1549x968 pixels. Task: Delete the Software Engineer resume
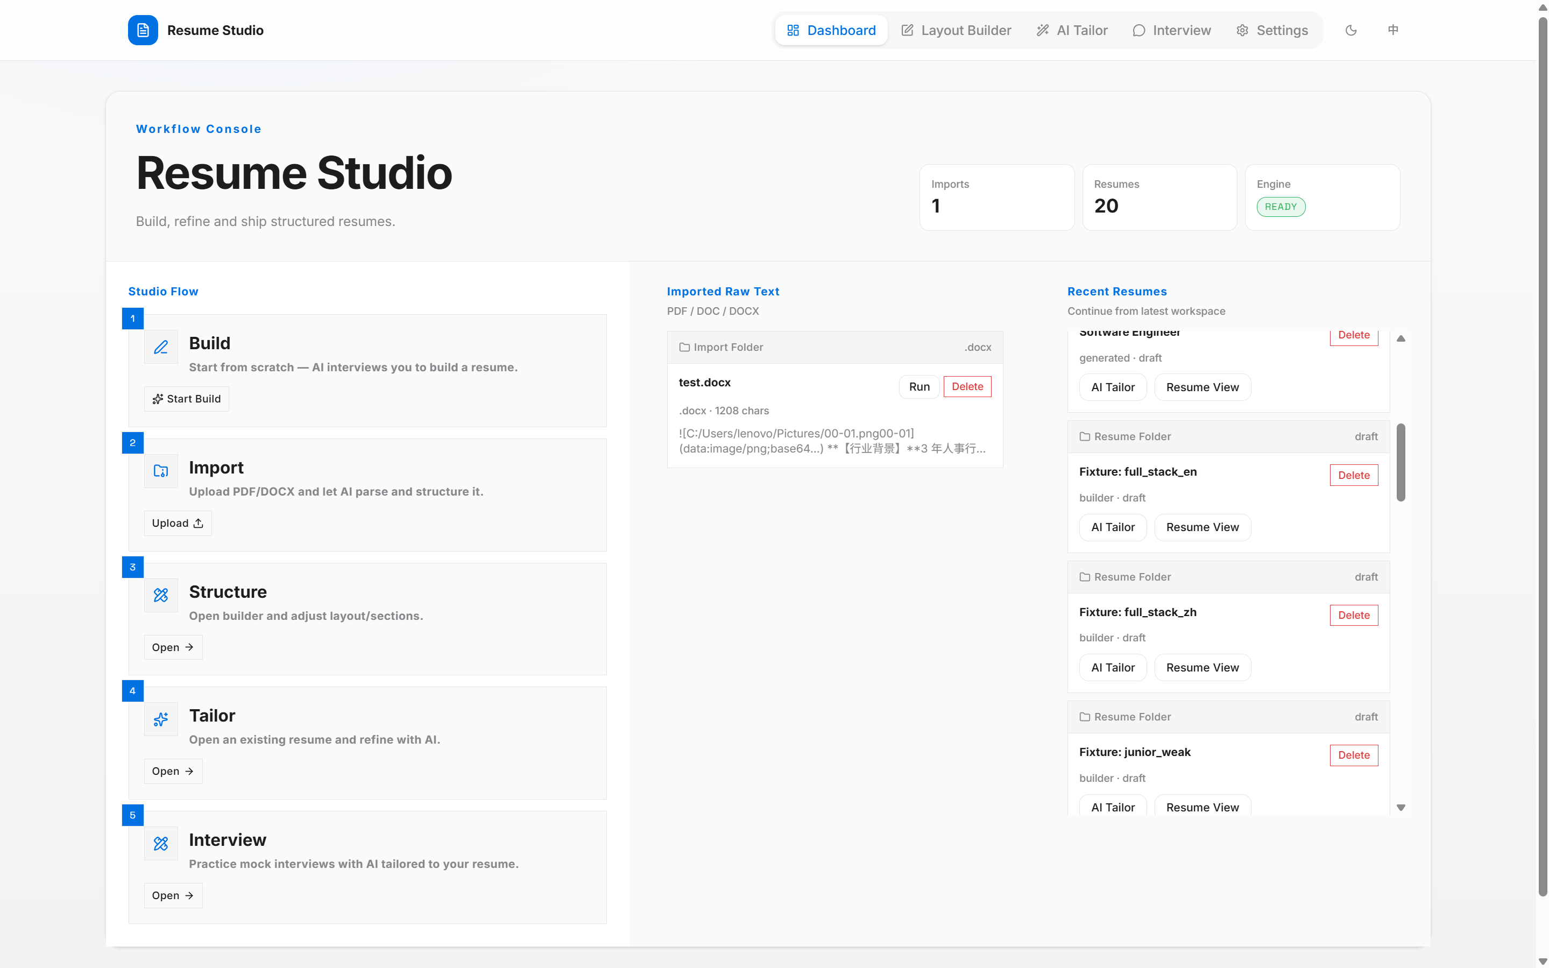tap(1354, 336)
